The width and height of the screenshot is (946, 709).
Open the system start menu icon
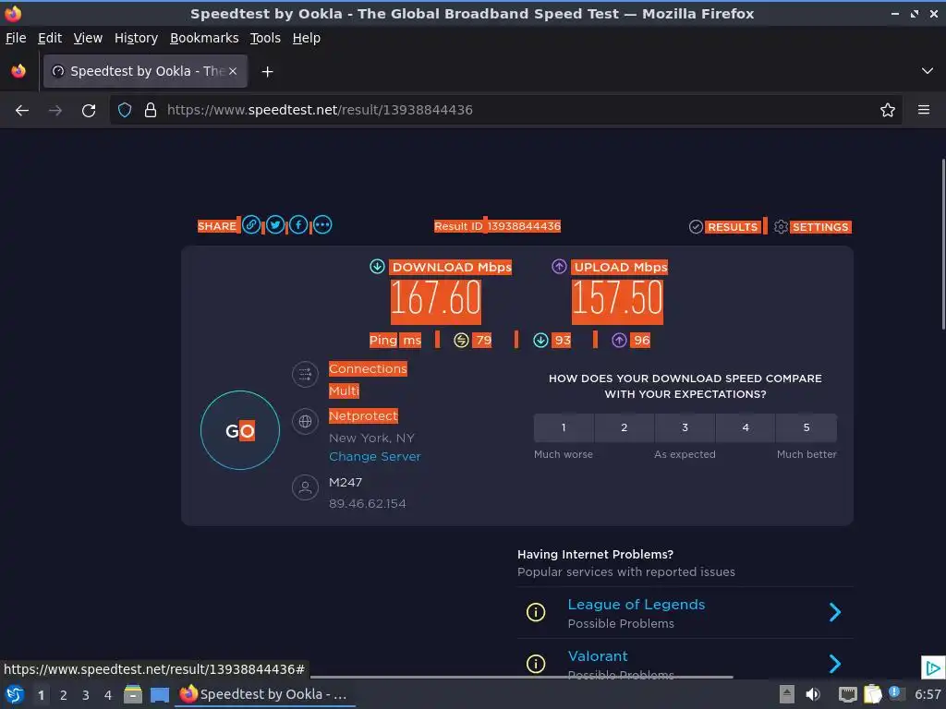click(14, 694)
